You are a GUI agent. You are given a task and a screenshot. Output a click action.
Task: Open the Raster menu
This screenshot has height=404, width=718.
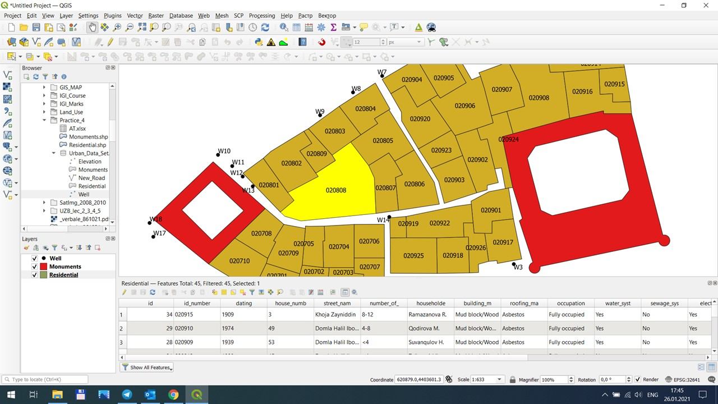coord(156,16)
